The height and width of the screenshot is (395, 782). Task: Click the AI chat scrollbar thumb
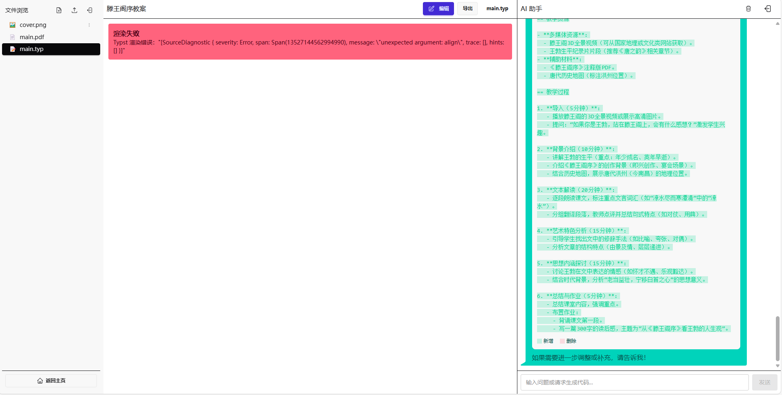click(x=778, y=338)
